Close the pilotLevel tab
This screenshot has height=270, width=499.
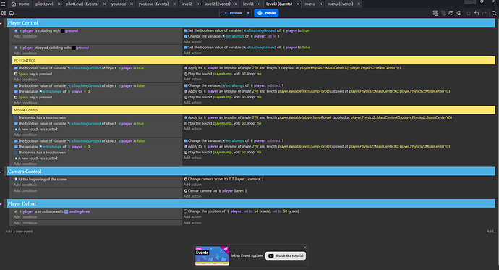[x=59, y=4]
